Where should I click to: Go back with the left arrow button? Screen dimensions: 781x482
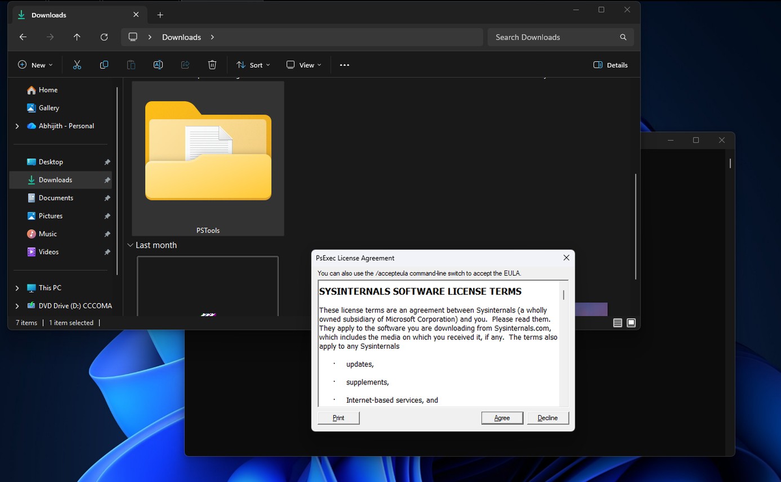23,37
